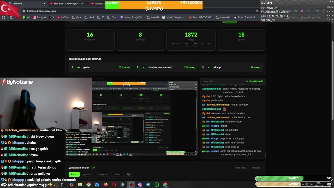334x188 pixels.
Task: Open WhatsApp from the taskbar
Action: pos(157,185)
